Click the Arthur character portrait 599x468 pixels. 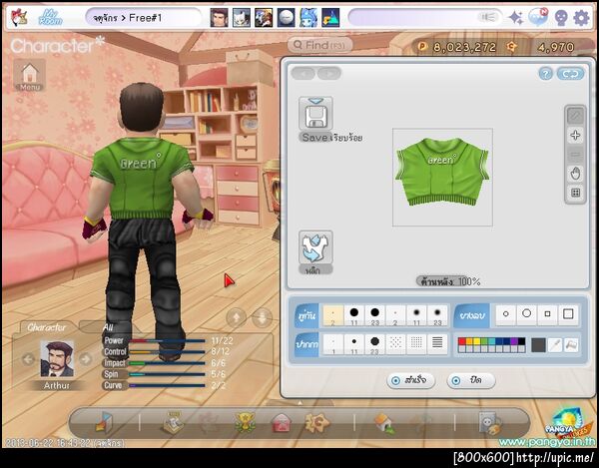[x=57, y=359]
